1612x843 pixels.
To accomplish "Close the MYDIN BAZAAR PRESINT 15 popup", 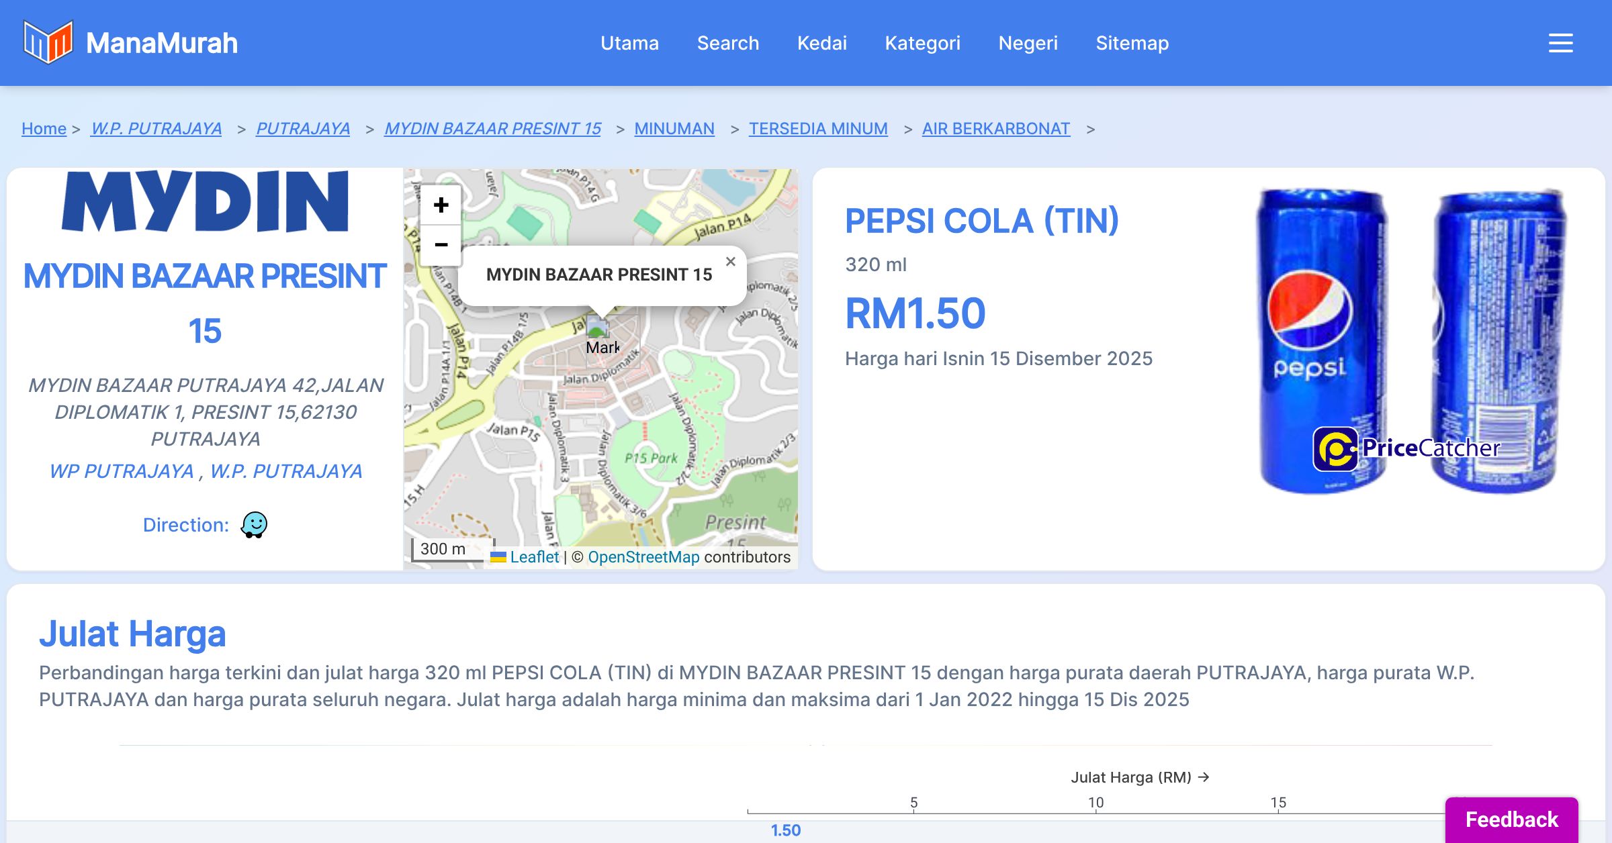I will click(x=731, y=262).
